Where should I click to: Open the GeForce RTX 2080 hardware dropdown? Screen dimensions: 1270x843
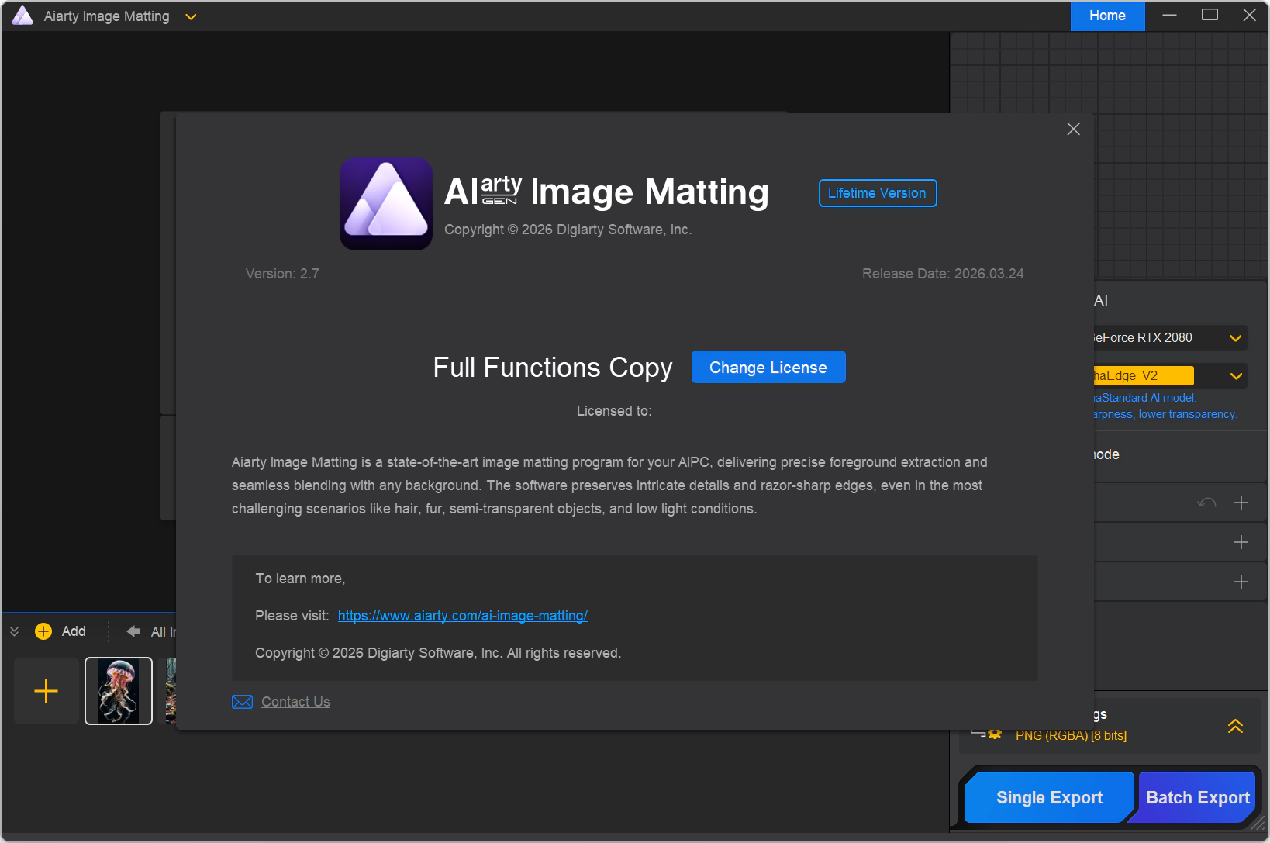[1235, 338]
